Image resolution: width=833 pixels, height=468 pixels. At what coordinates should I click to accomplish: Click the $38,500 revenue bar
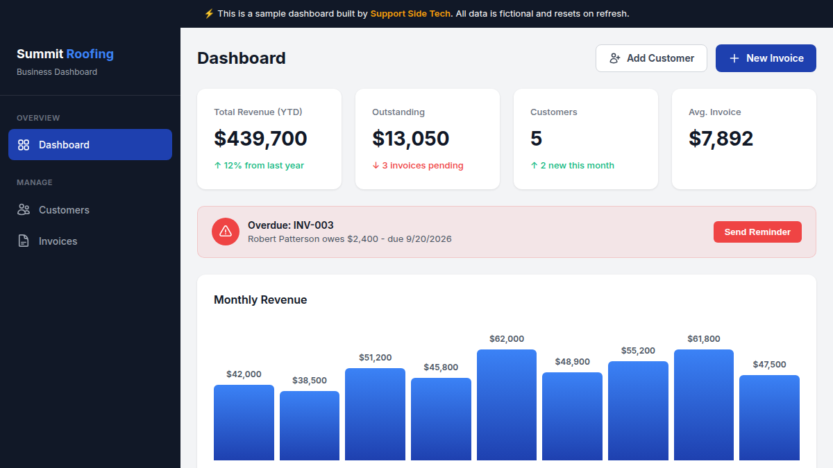310,426
